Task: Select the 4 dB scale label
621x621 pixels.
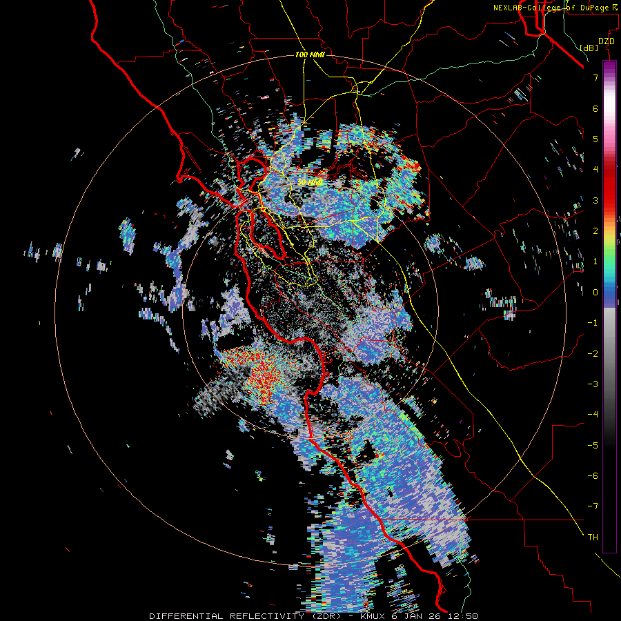Action: click(595, 170)
